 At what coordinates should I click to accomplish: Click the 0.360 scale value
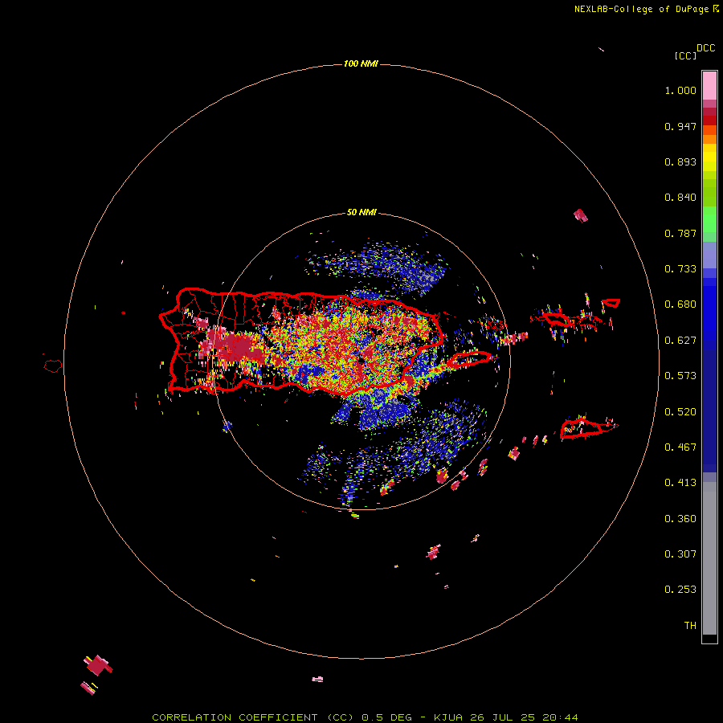point(680,519)
